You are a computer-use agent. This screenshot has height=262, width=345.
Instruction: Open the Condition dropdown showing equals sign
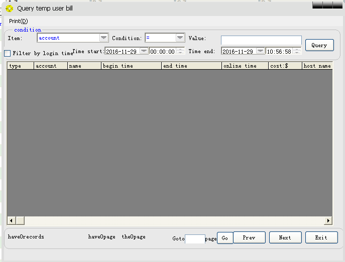point(180,38)
